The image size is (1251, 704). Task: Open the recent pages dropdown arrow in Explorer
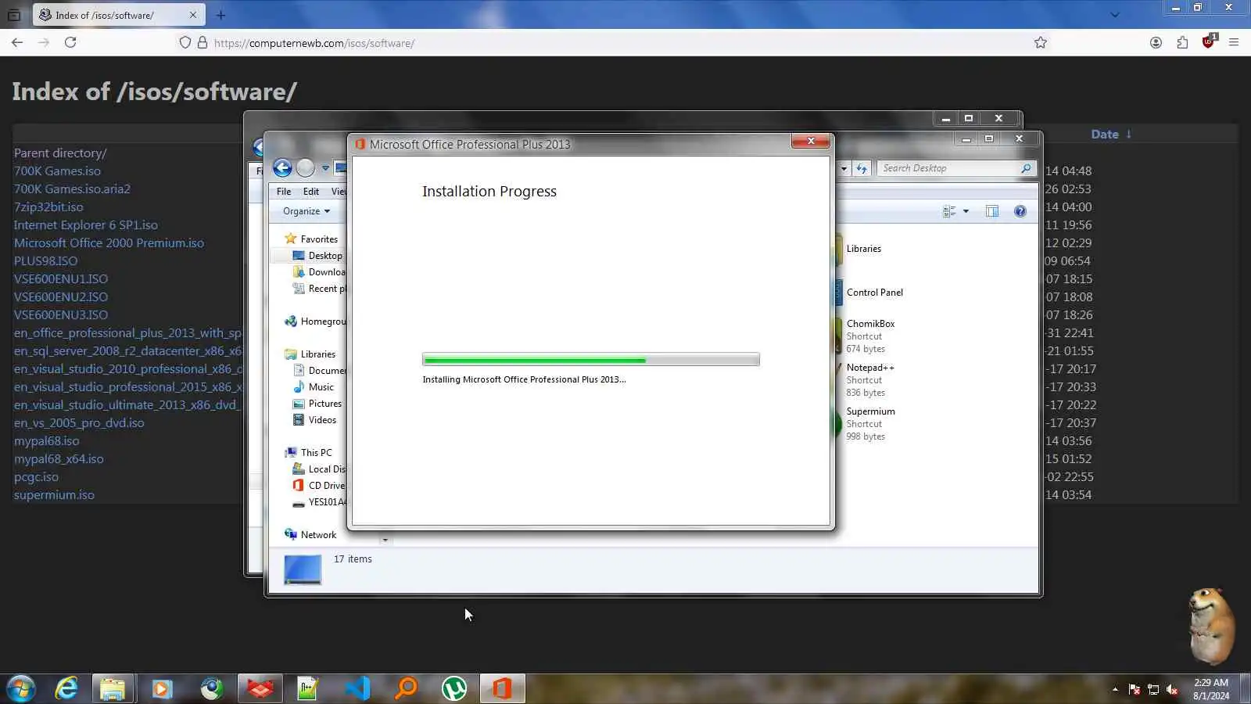(x=325, y=168)
